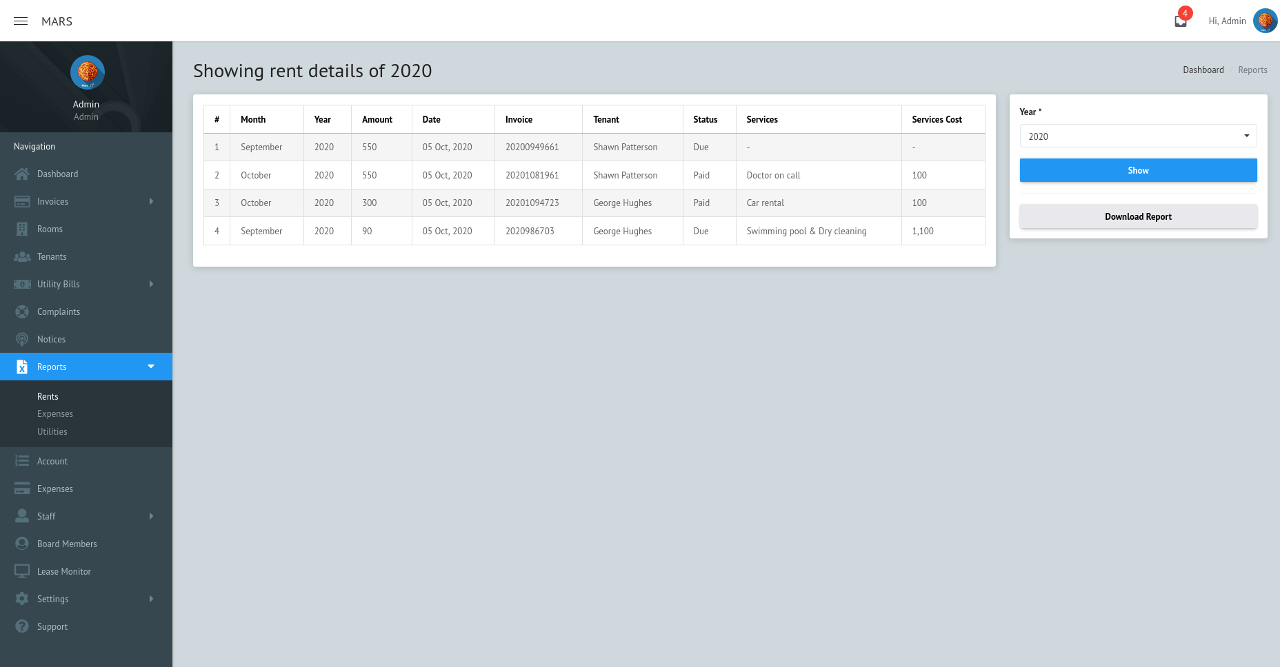Open the Year dropdown showing 2020

click(1137, 136)
